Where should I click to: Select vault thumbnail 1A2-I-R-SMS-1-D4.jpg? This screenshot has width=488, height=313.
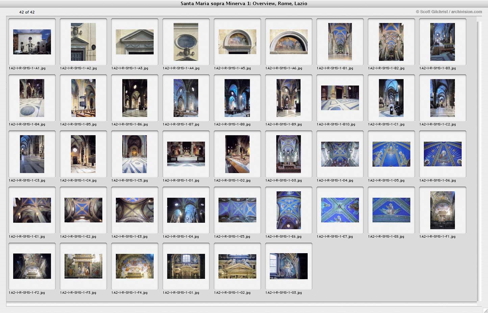[x=340, y=154]
